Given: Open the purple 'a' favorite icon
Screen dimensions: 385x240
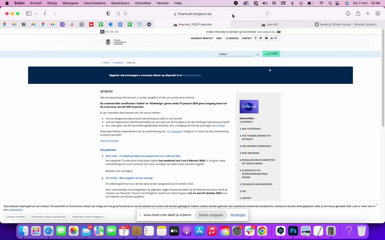Looking at the screenshot, I should [x=62, y=25].
